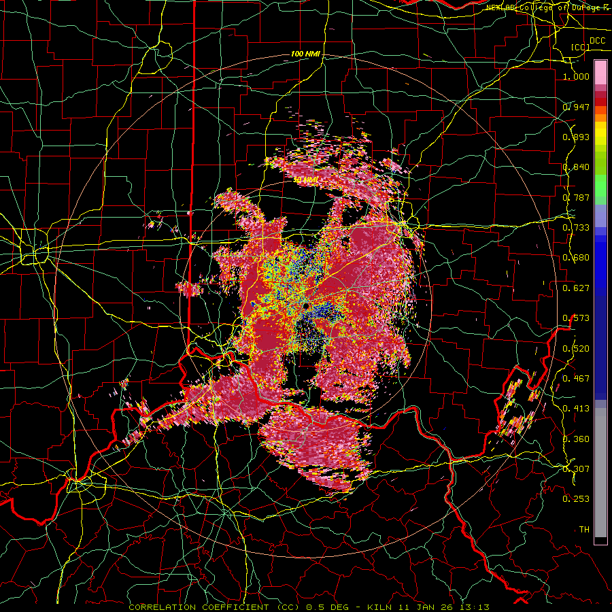The image size is (612, 612).
Task: Select the 0.573 color scale value
Action: [x=576, y=318]
